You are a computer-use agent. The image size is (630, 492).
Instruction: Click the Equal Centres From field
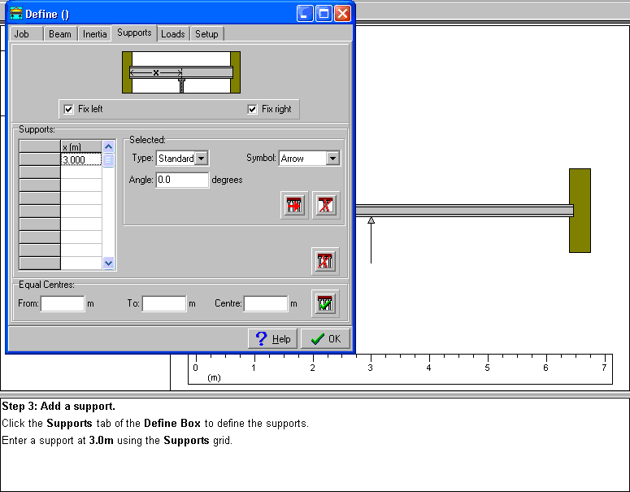pyautogui.click(x=63, y=303)
